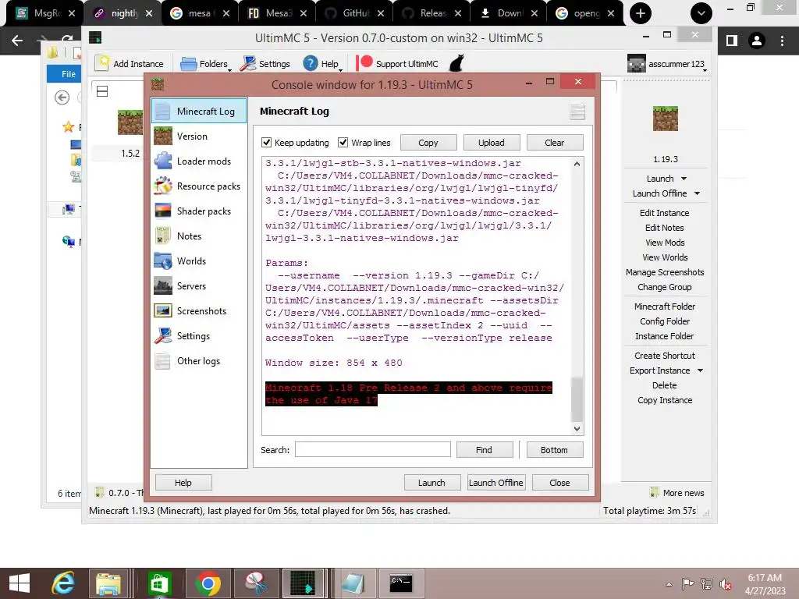Click the Find button
Screen dimensions: 799x599
coord(484,450)
